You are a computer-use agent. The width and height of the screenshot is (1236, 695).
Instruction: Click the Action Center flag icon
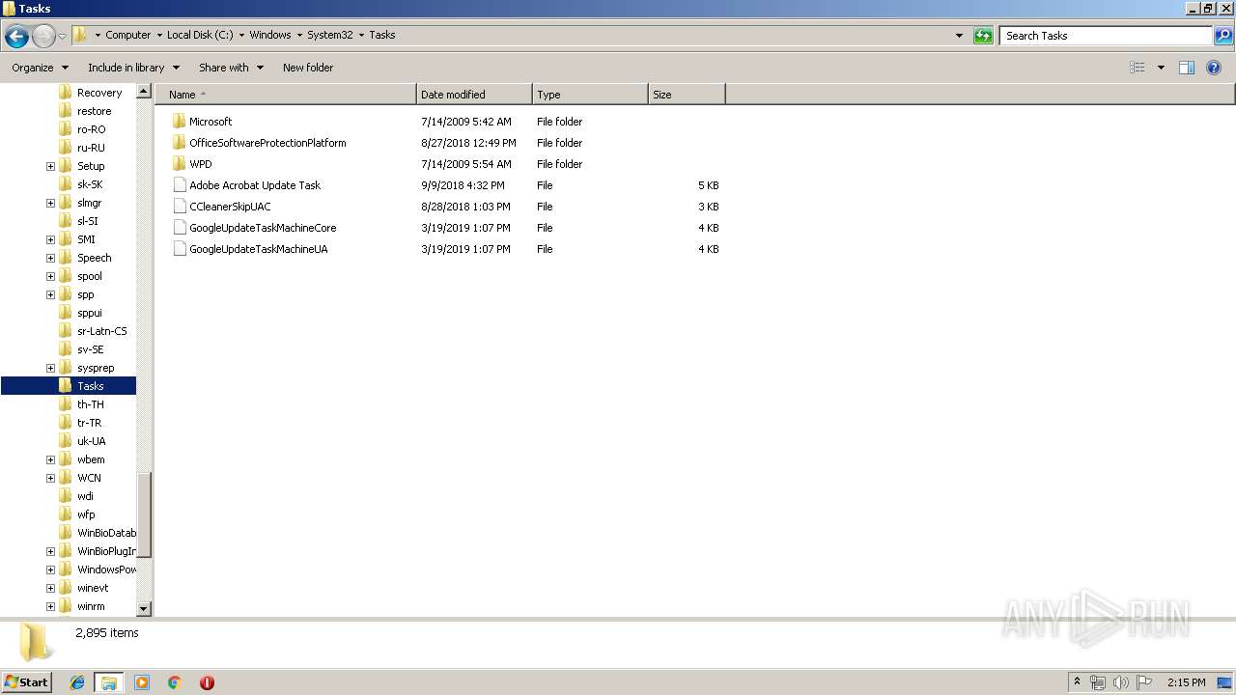click(x=1144, y=682)
